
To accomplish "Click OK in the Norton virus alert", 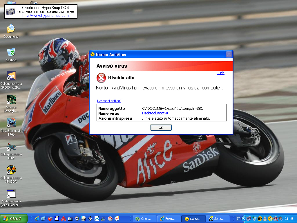I will coord(161,128).
